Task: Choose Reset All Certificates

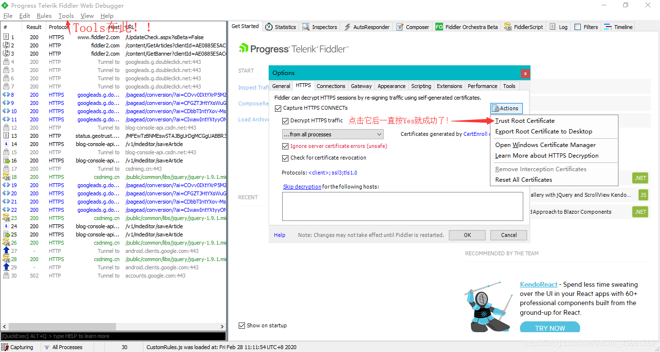Action: click(x=554, y=180)
